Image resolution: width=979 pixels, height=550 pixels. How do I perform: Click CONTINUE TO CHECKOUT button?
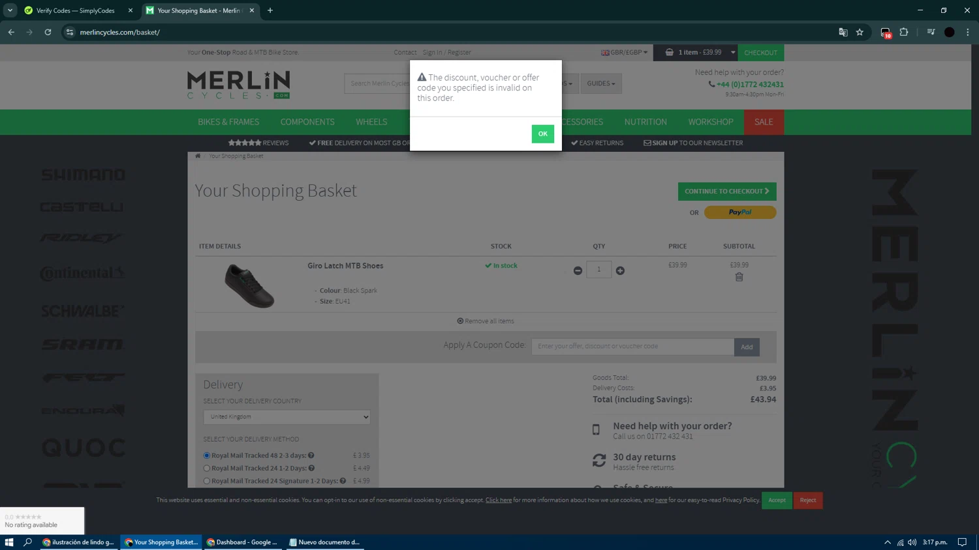[727, 191]
